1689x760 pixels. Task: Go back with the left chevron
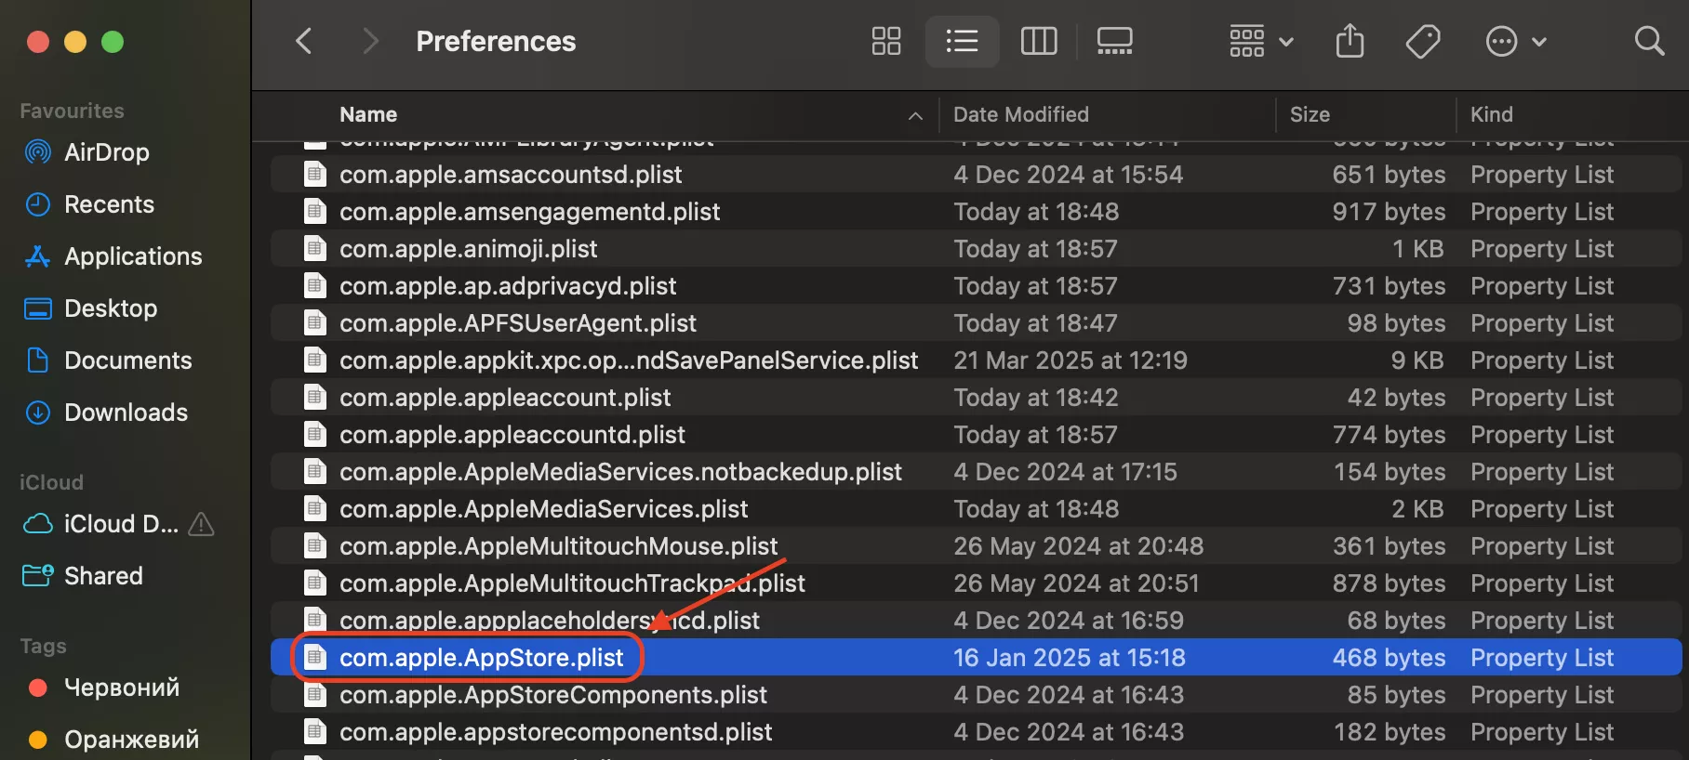pyautogui.click(x=303, y=41)
